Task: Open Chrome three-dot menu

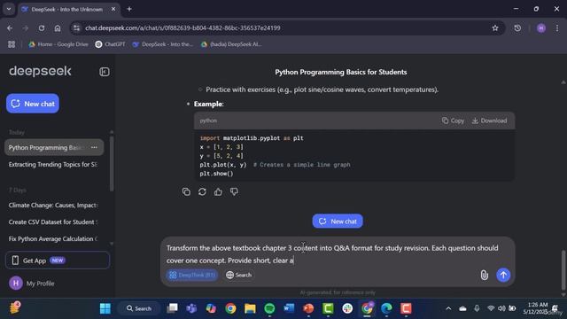Action: point(557,28)
